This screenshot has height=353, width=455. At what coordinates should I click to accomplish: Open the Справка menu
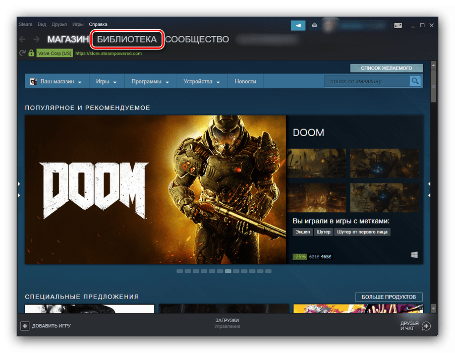click(98, 24)
